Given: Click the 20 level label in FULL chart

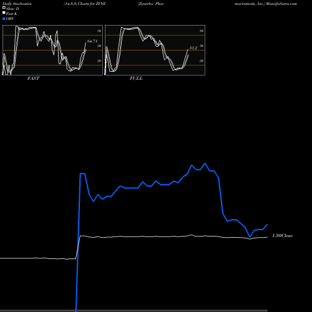Looking at the screenshot, I should click(202, 61).
